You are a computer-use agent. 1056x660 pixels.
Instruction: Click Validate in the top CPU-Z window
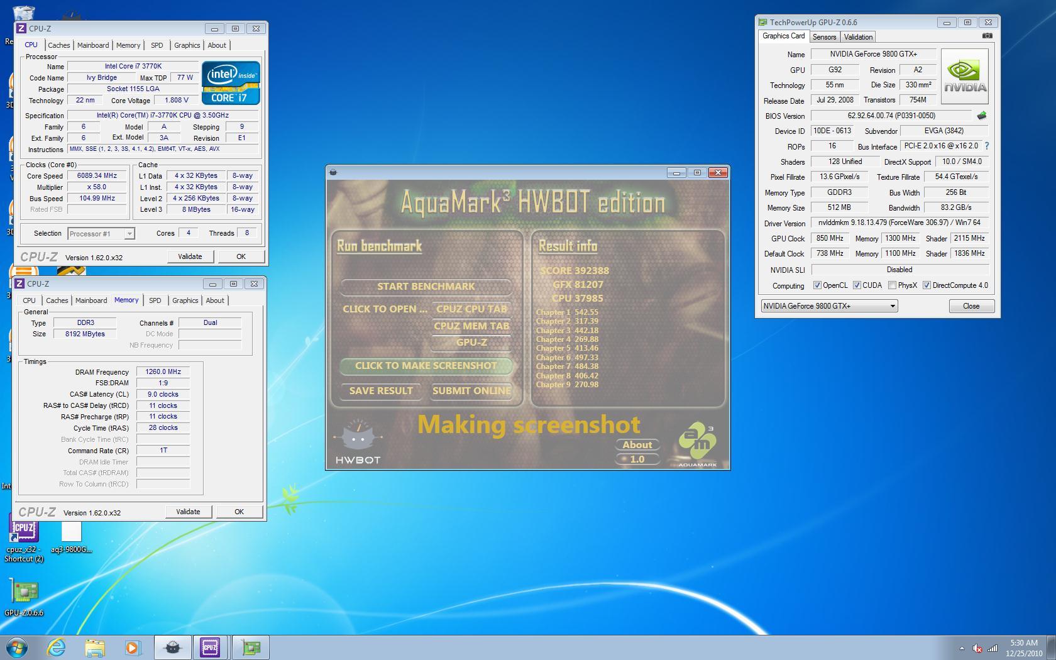pos(190,256)
